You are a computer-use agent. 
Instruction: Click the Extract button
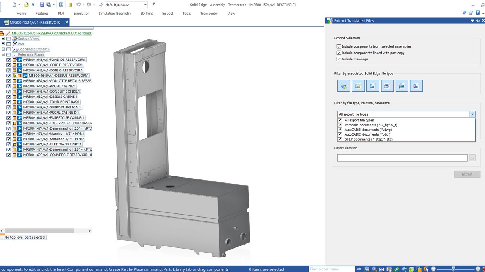(467, 174)
